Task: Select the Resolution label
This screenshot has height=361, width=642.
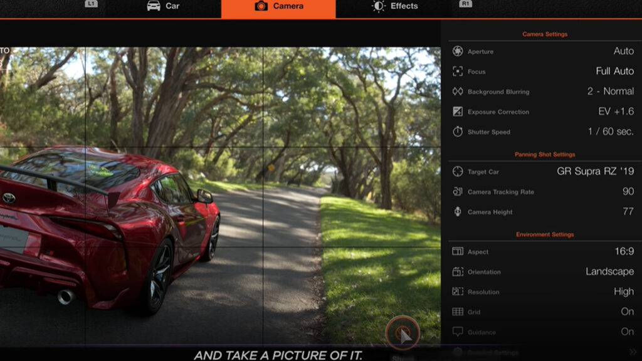Action: click(x=483, y=292)
